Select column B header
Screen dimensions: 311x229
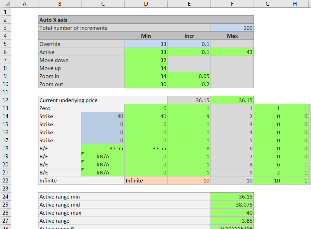coord(60,4)
